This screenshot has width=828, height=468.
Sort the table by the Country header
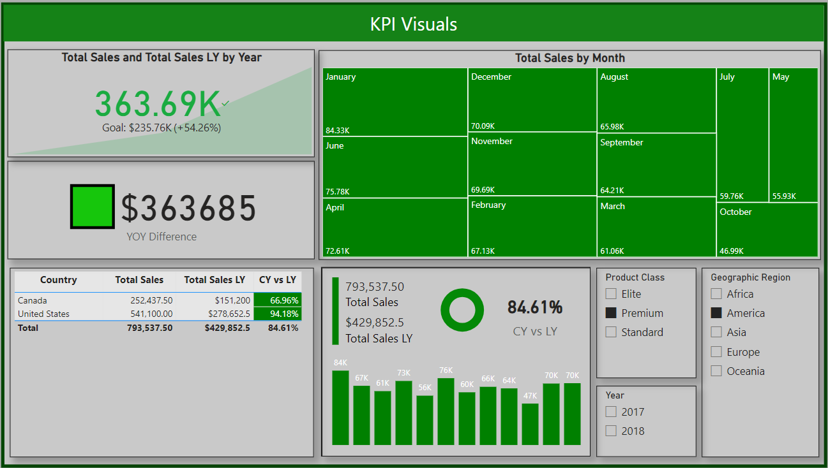(58, 280)
